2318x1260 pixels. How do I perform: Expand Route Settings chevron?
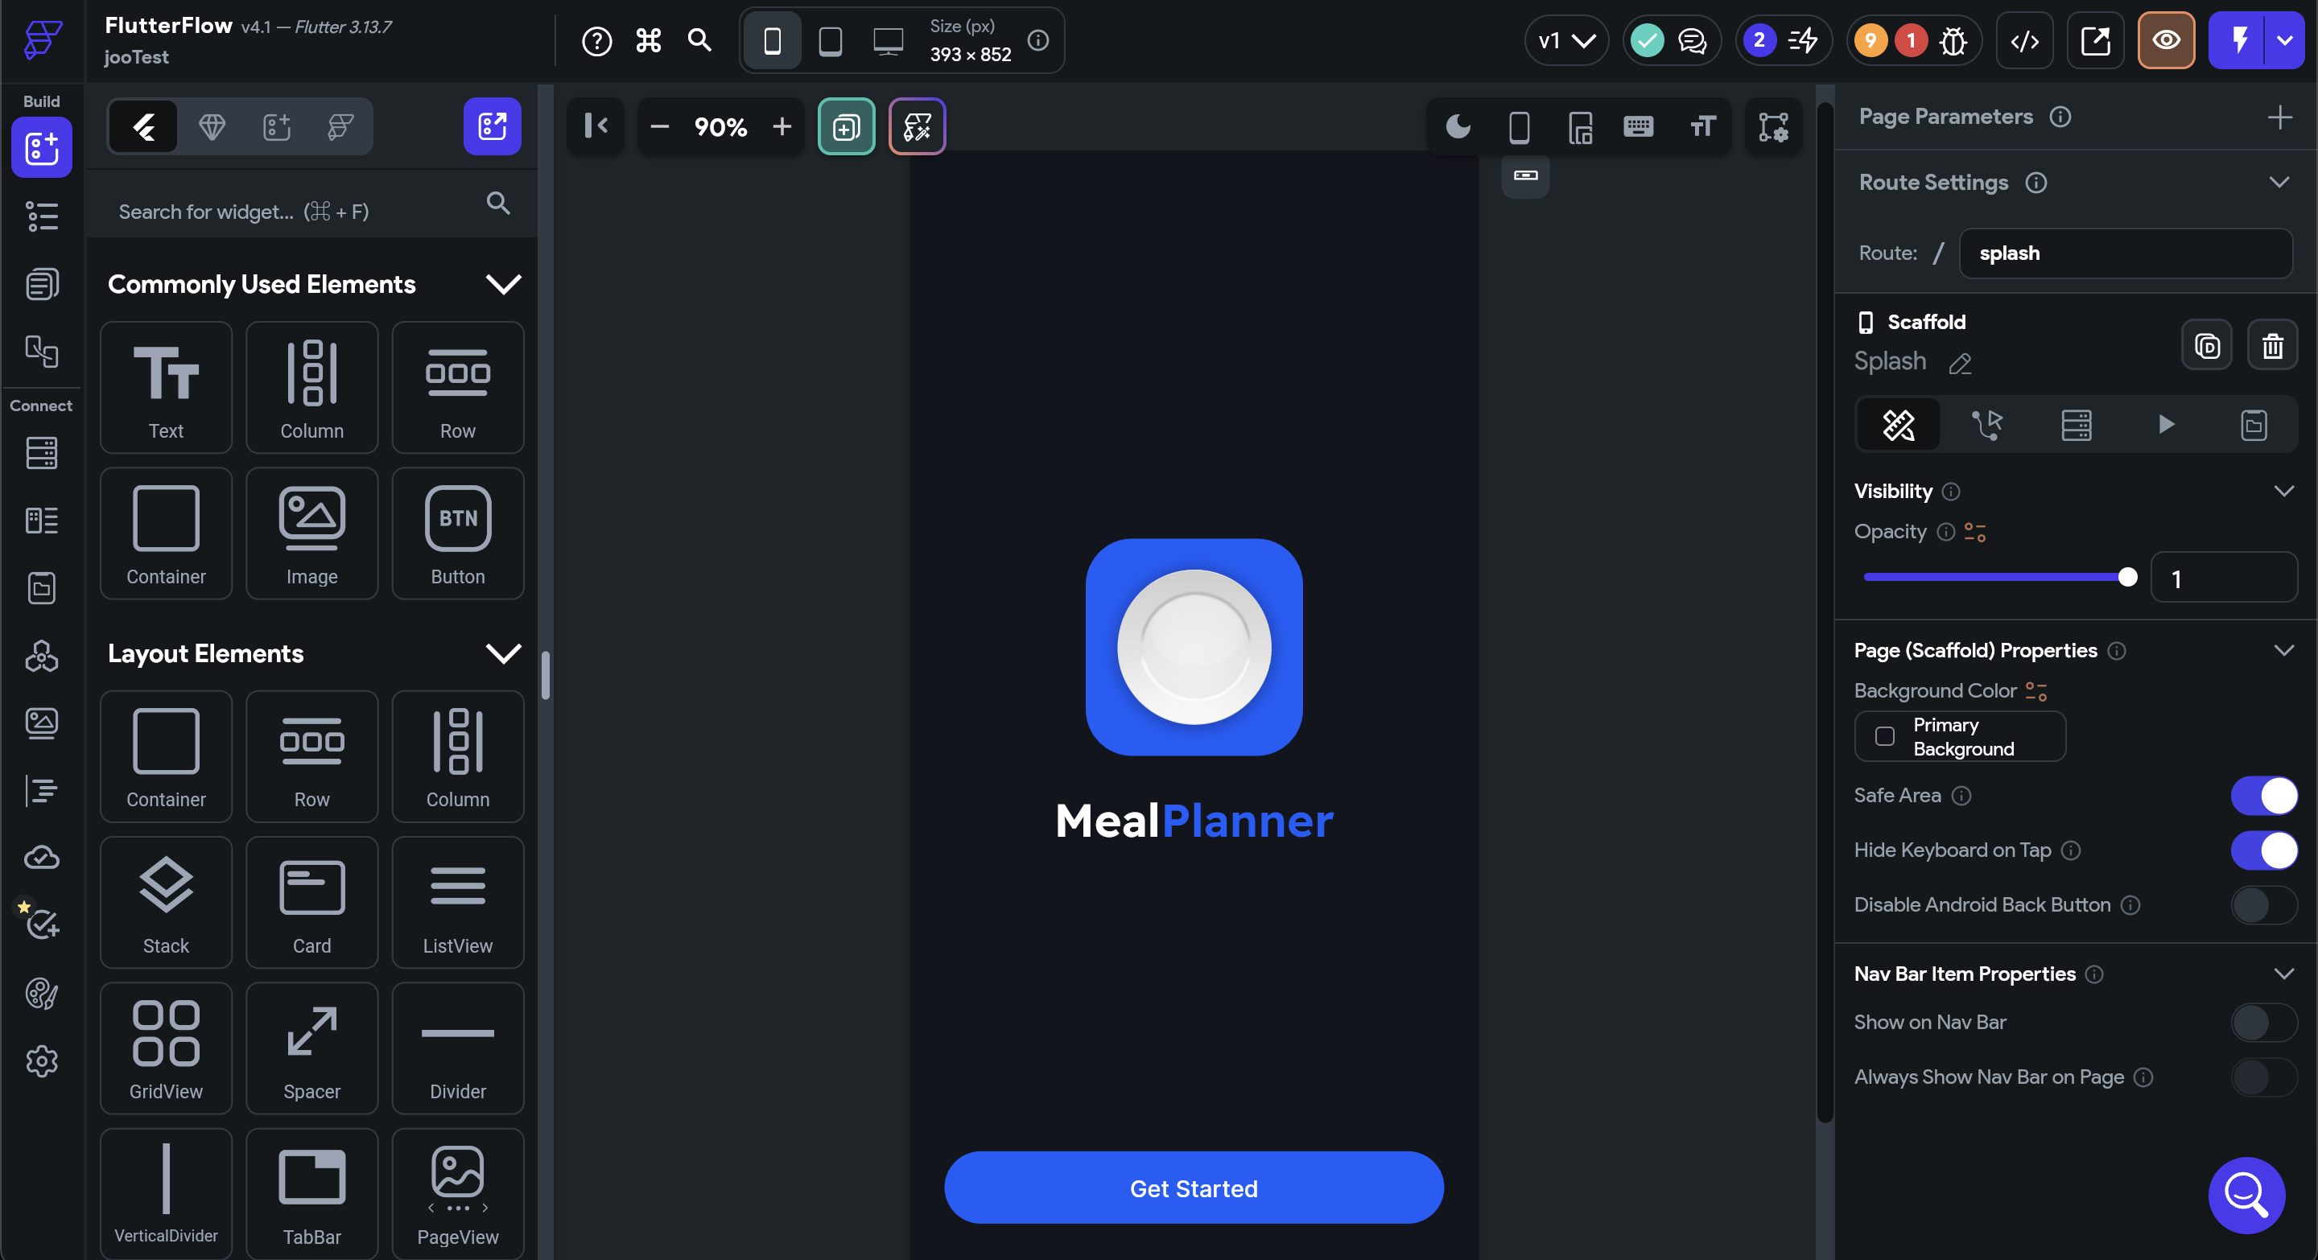pos(2279,183)
